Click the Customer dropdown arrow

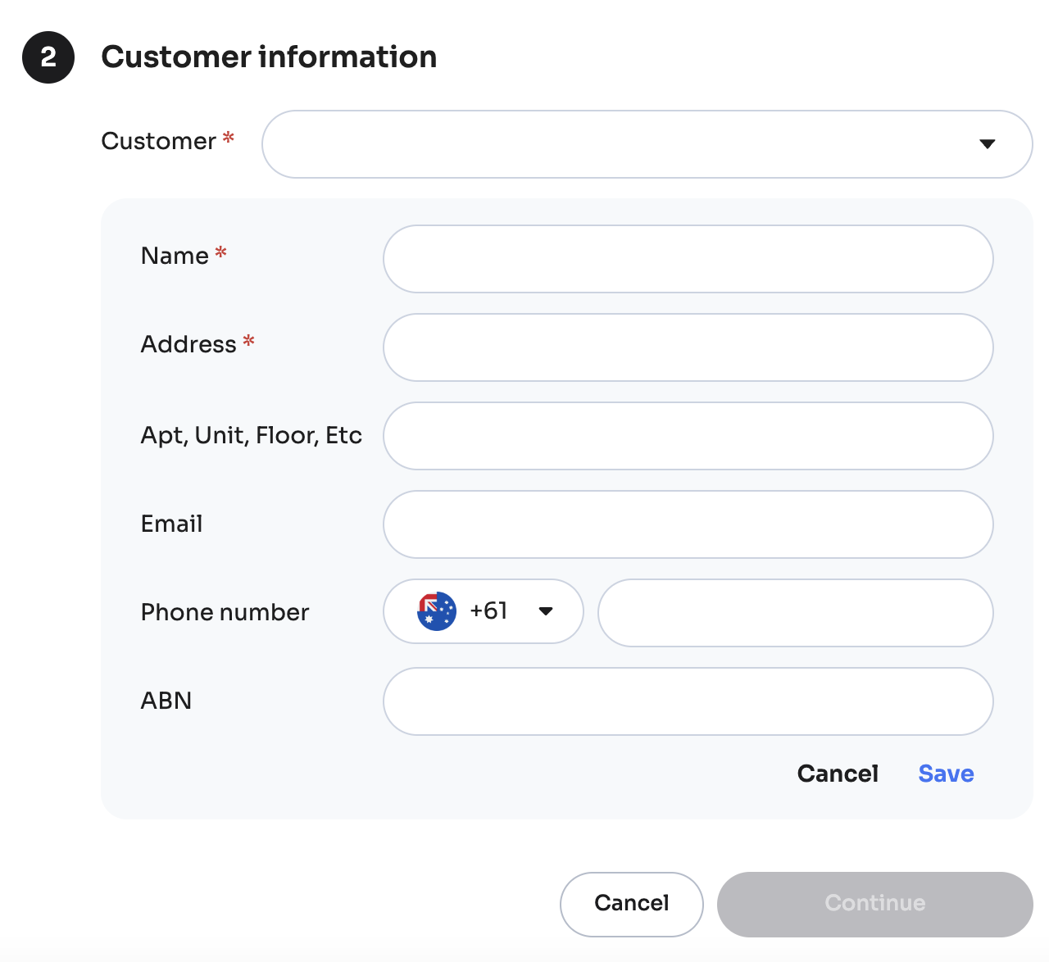pyautogui.click(x=987, y=144)
